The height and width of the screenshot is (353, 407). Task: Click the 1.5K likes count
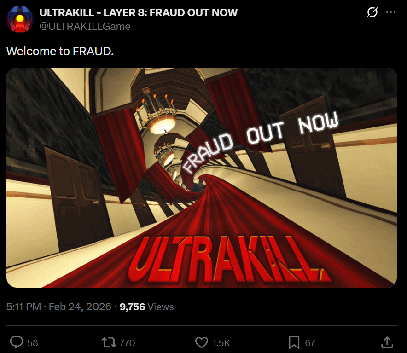221,343
